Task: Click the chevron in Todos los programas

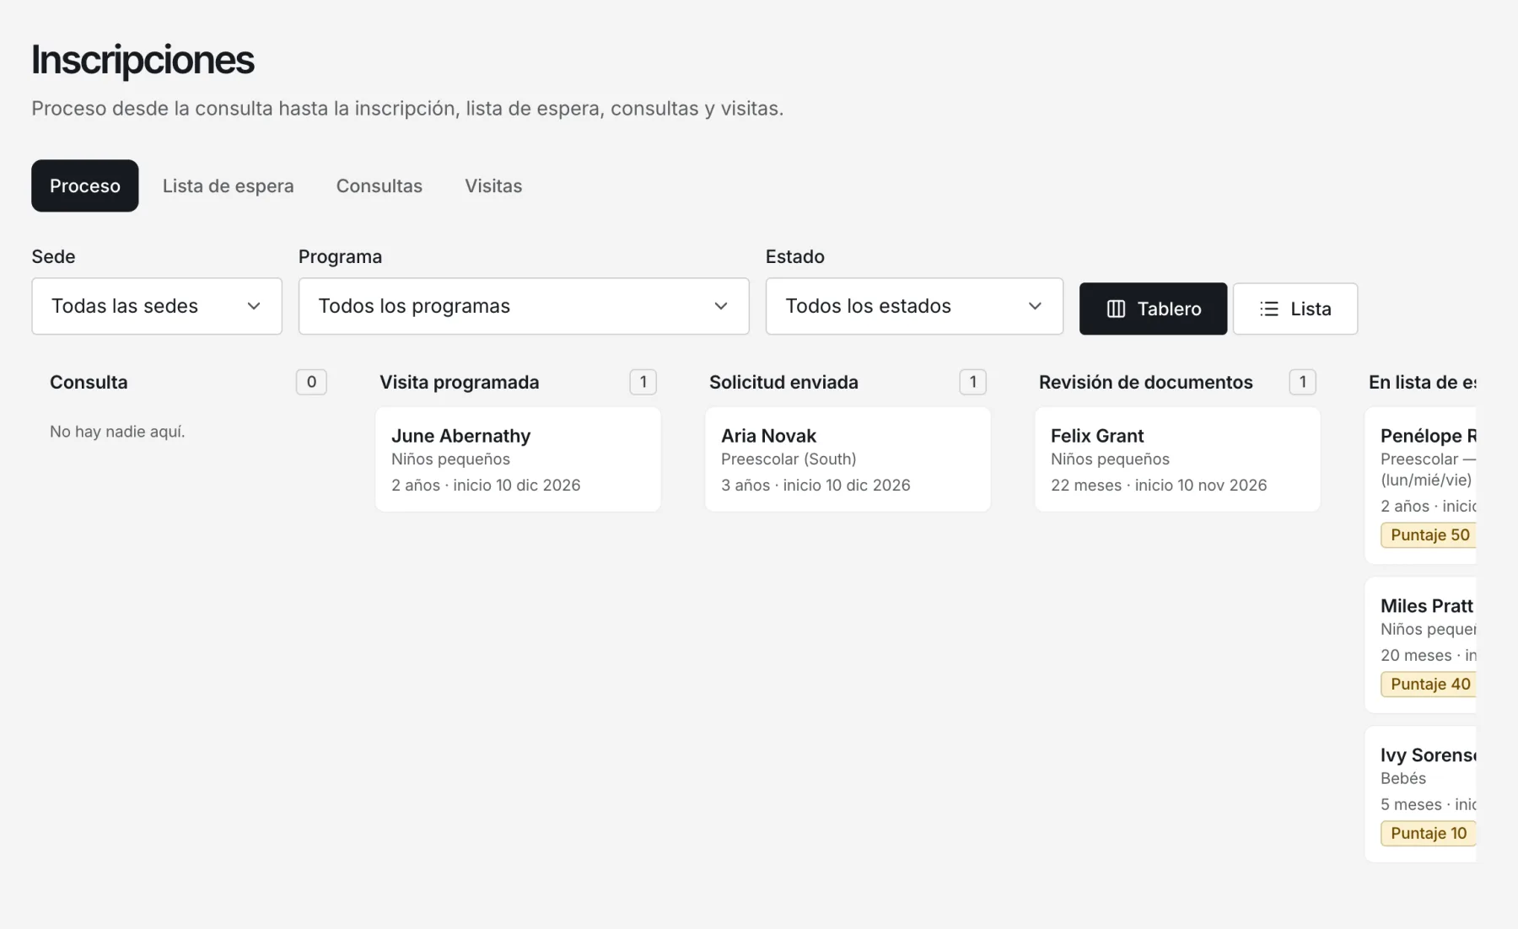Action: pos(721,306)
